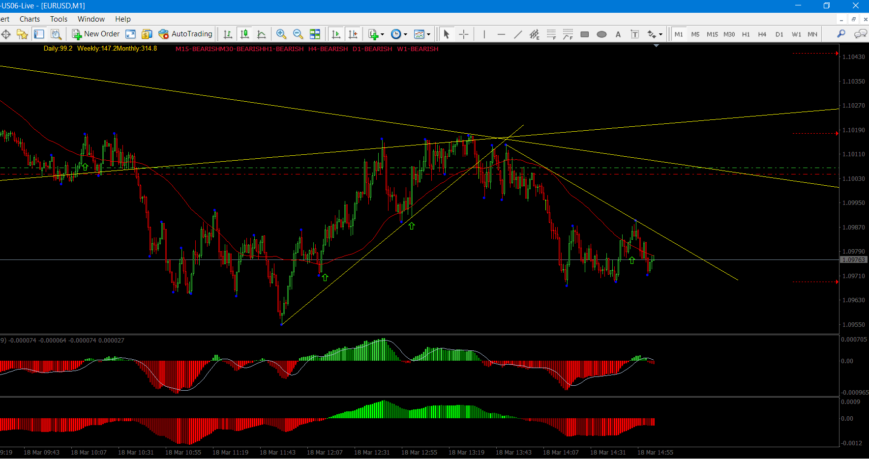Screen dimensions: 869x459
Task: Open the Data Window crosshair icon
Action: coord(6,34)
